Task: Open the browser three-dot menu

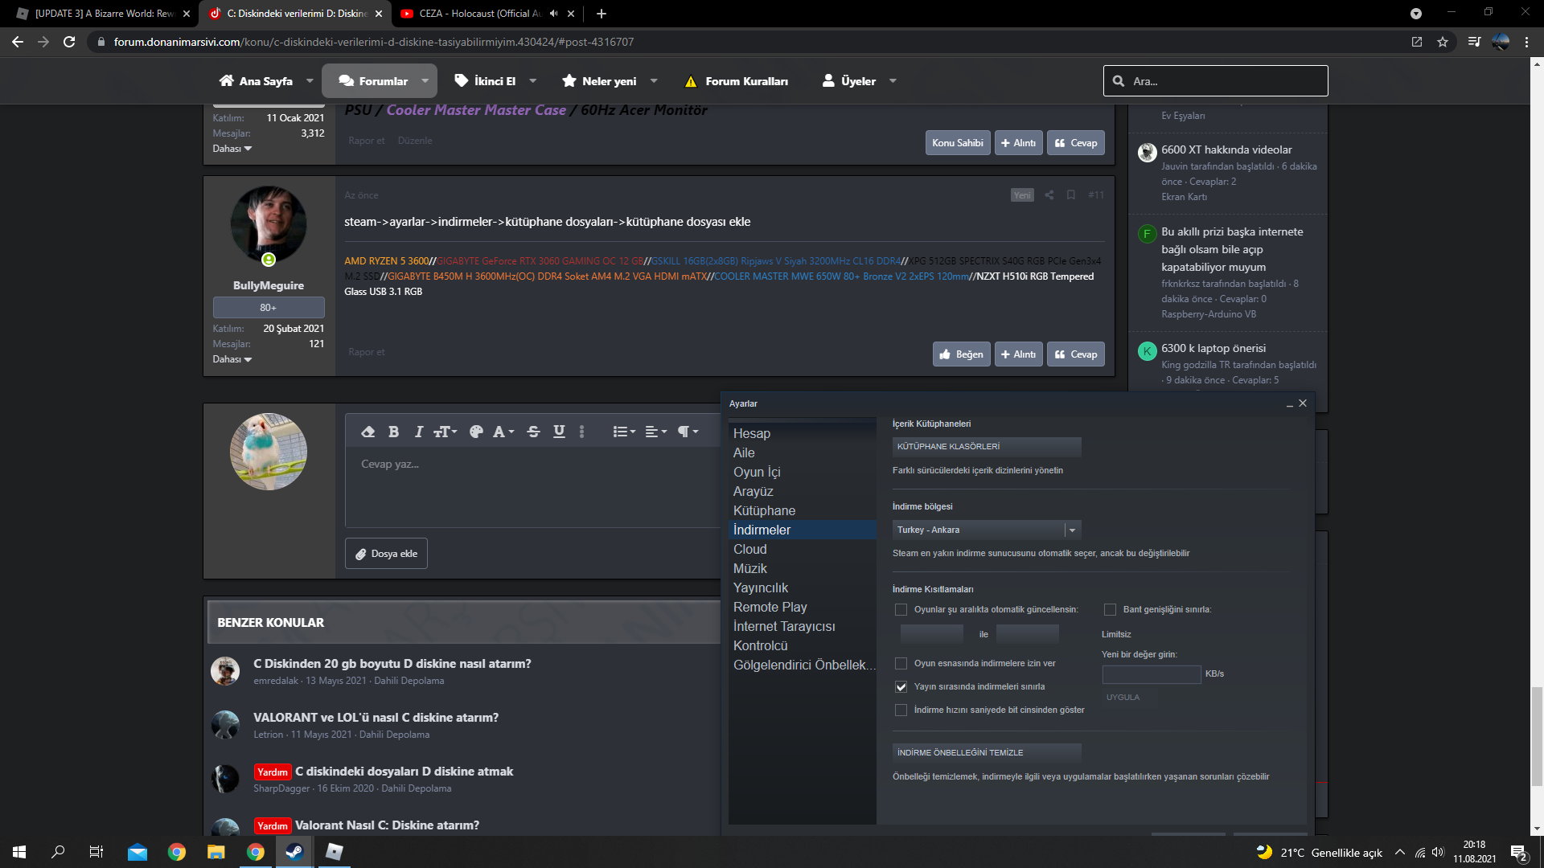Action: 1526,42
